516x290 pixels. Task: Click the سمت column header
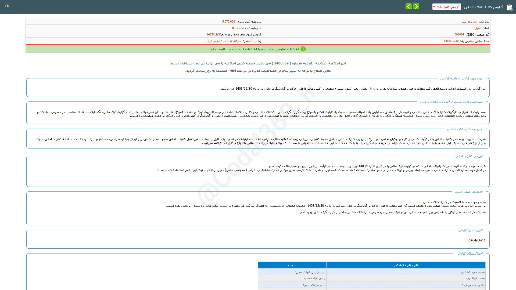(x=292, y=265)
